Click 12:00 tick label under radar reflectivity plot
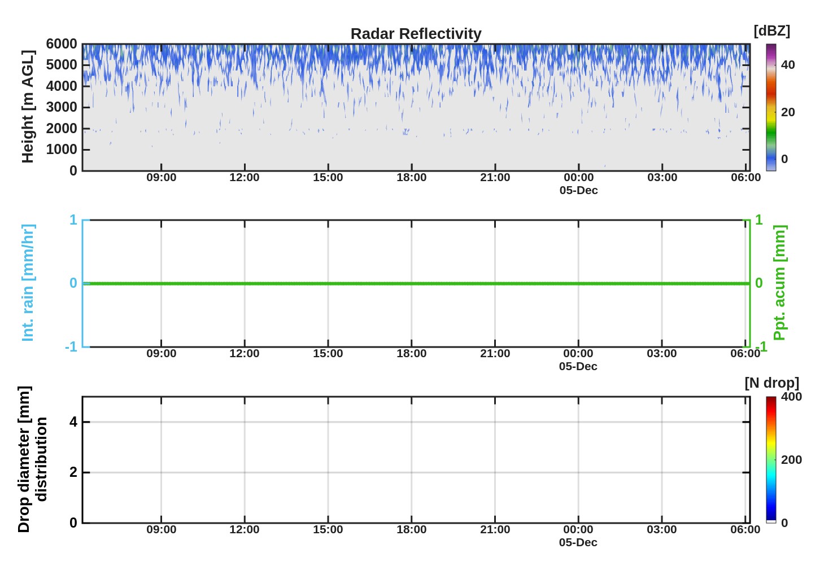Screen dimensions: 824x588 click(244, 177)
